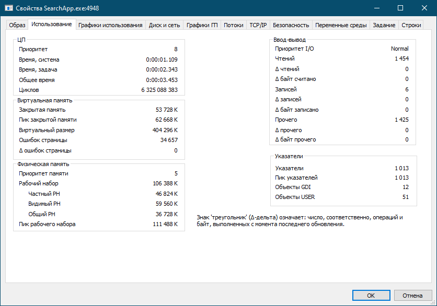This screenshot has width=437, height=306.
Task: Click the Пик рабочего набора value 111 488 K
Action: 165,224
